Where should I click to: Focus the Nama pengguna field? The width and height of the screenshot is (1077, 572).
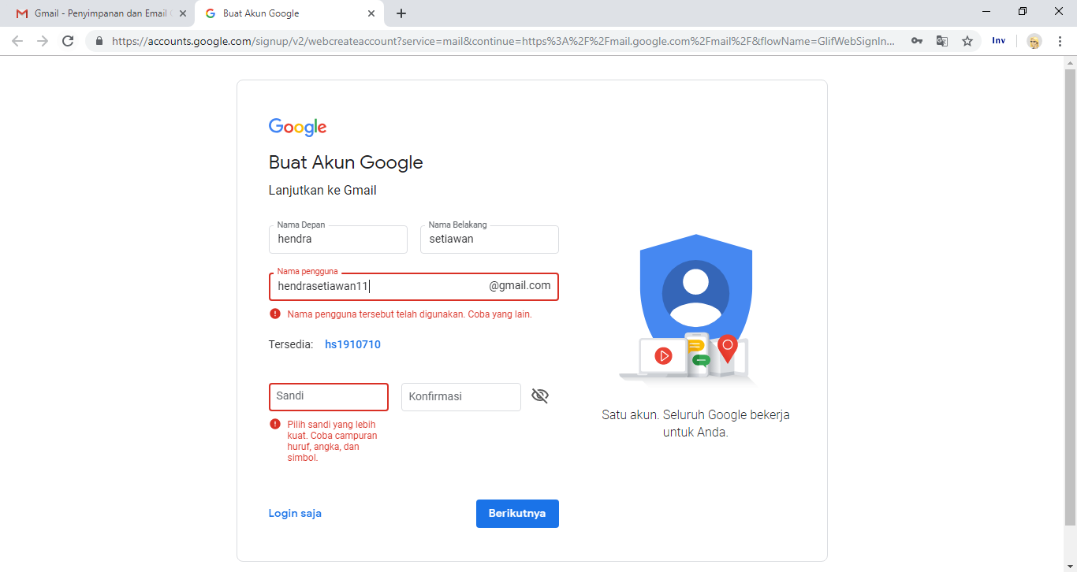[x=414, y=286]
